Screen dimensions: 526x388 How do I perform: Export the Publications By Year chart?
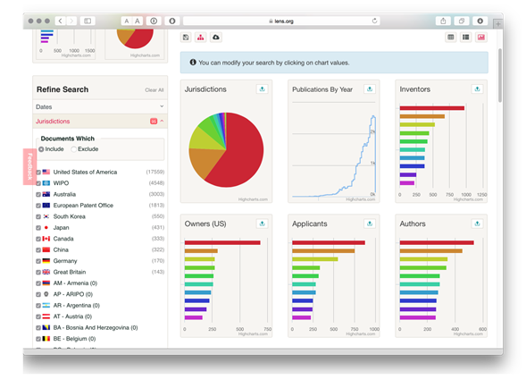pos(370,89)
